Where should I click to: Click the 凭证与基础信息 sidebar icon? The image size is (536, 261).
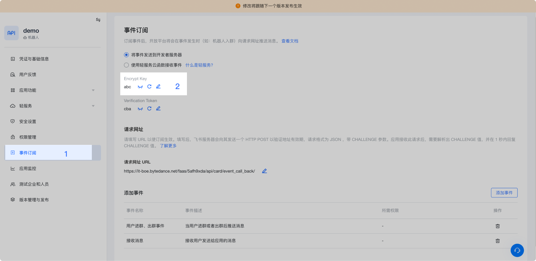tap(13, 59)
